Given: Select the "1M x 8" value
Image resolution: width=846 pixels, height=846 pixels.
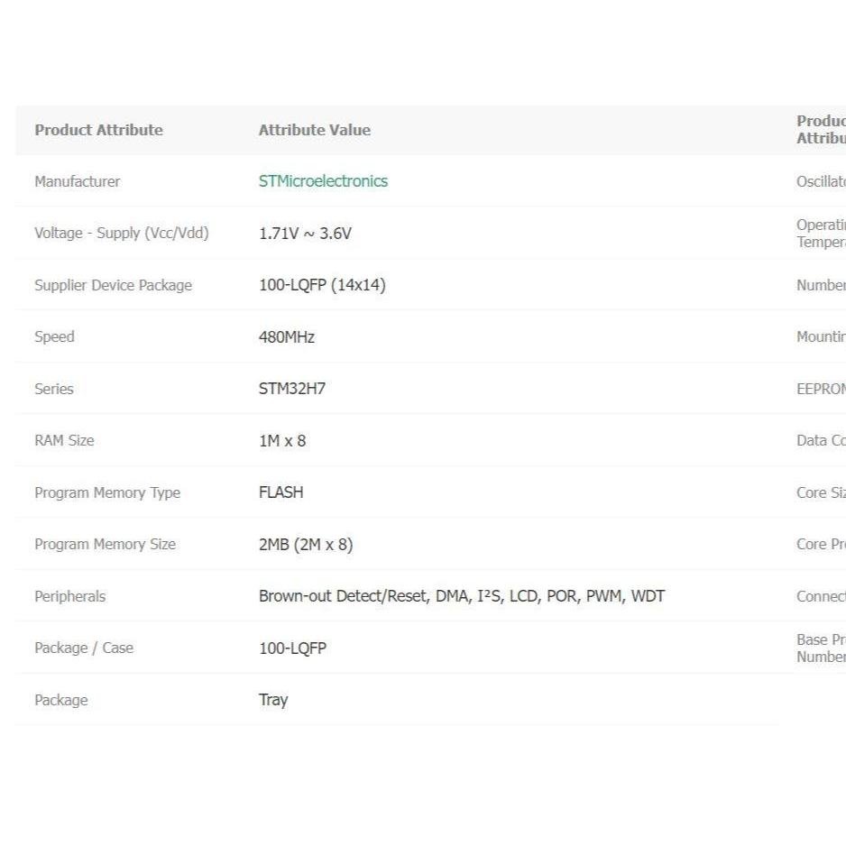Looking at the screenshot, I should click(x=282, y=441).
